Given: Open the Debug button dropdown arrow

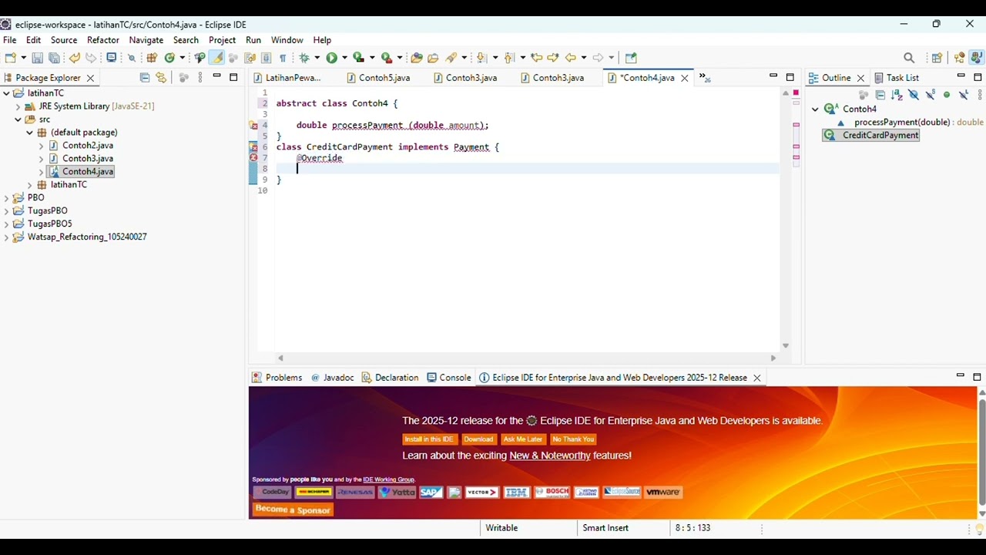Looking at the screenshot, I should coord(317,58).
